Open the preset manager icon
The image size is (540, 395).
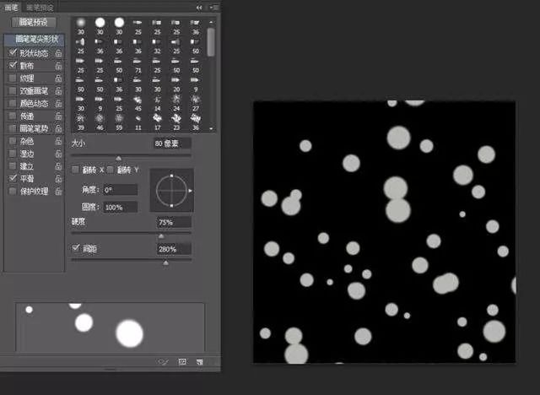click(182, 361)
